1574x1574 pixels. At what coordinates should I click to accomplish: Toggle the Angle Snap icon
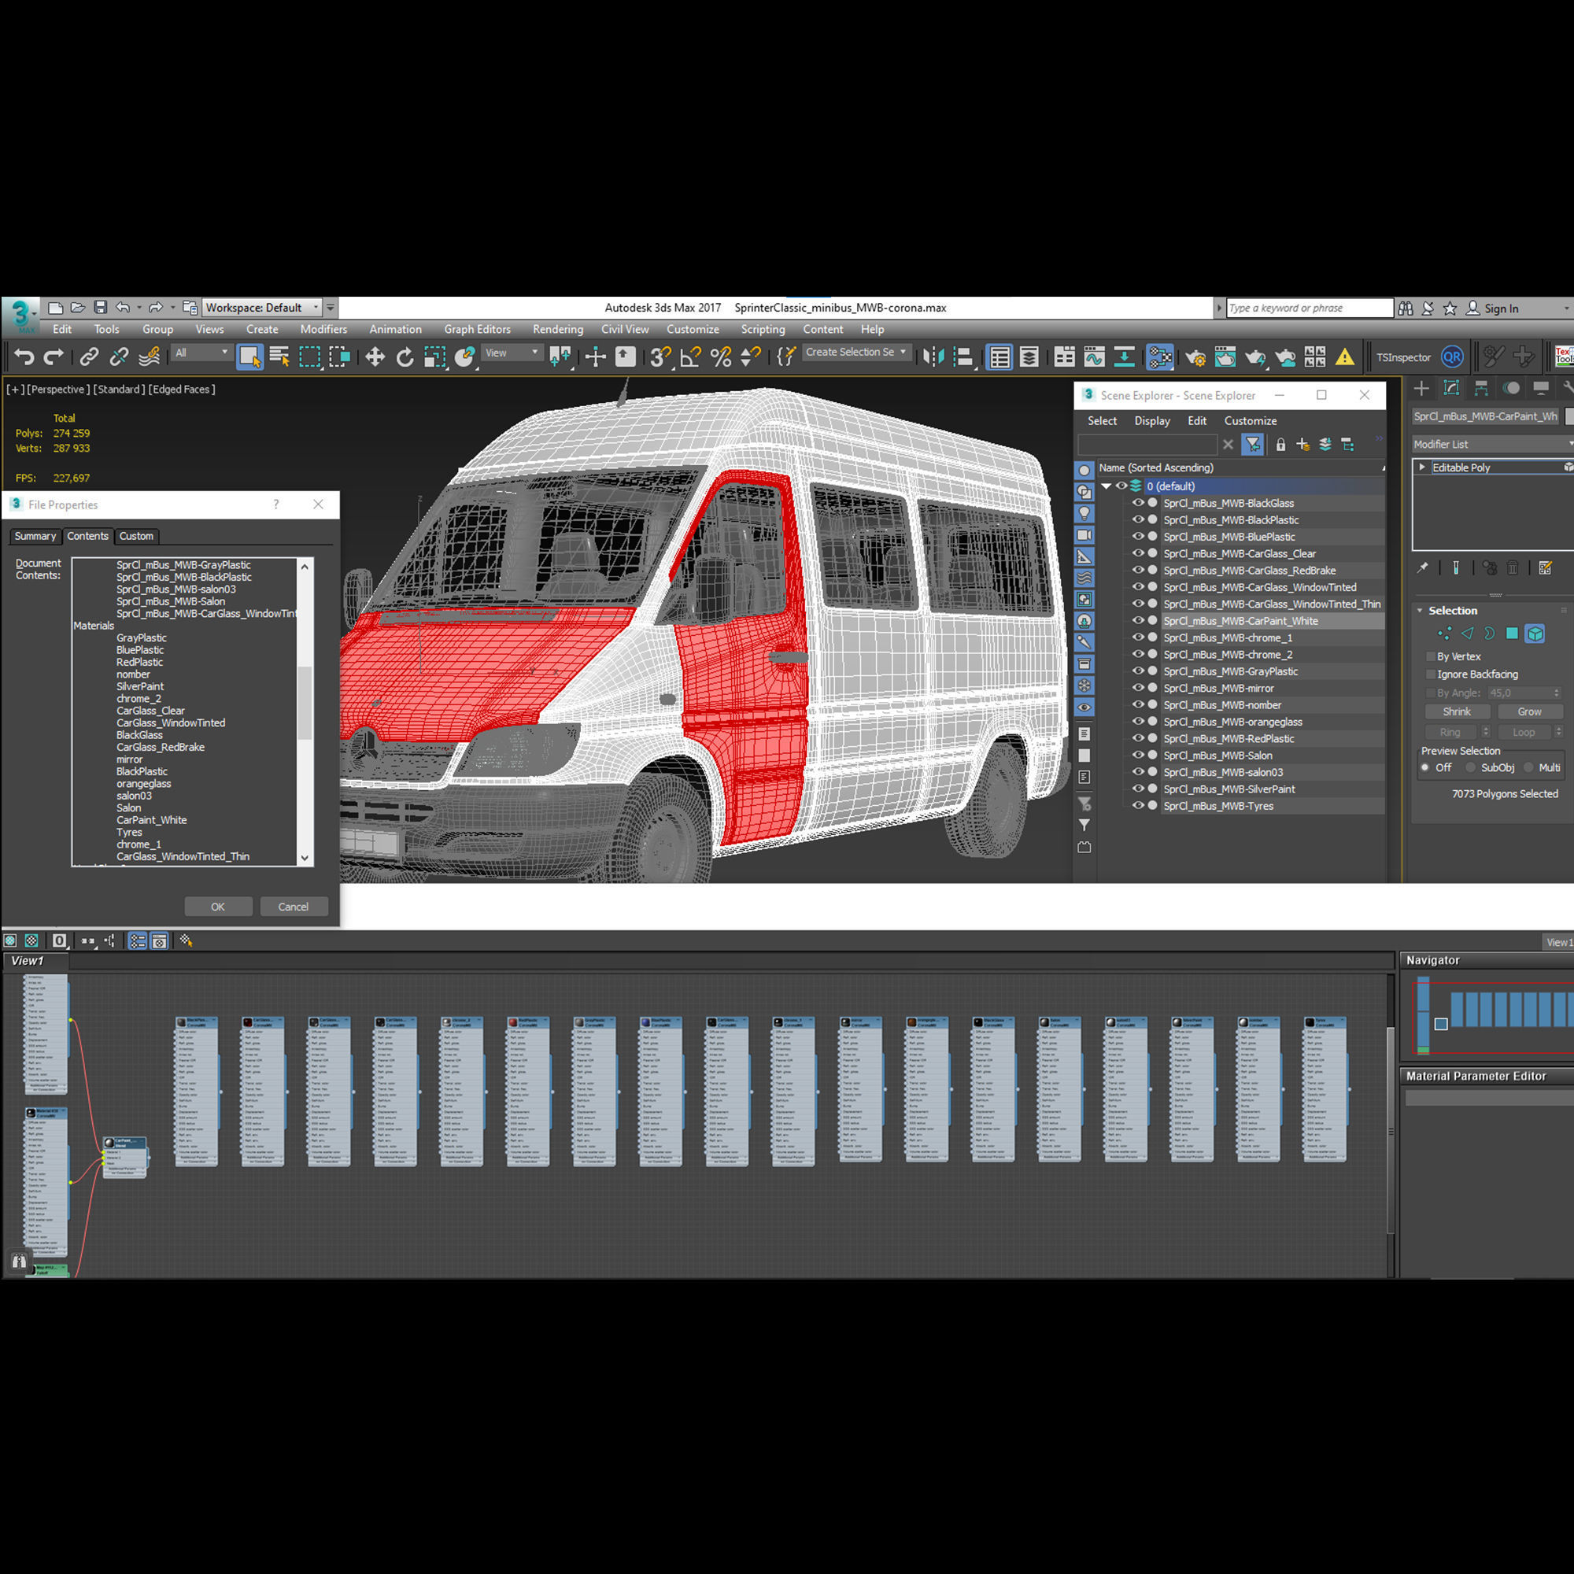click(x=691, y=357)
